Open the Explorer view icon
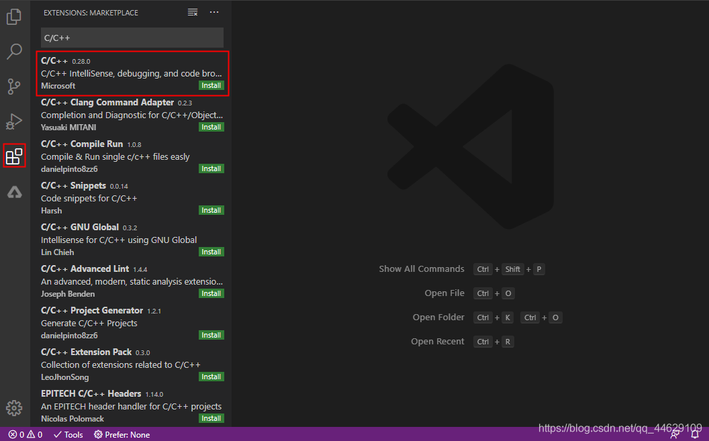 click(x=14, y=17)
